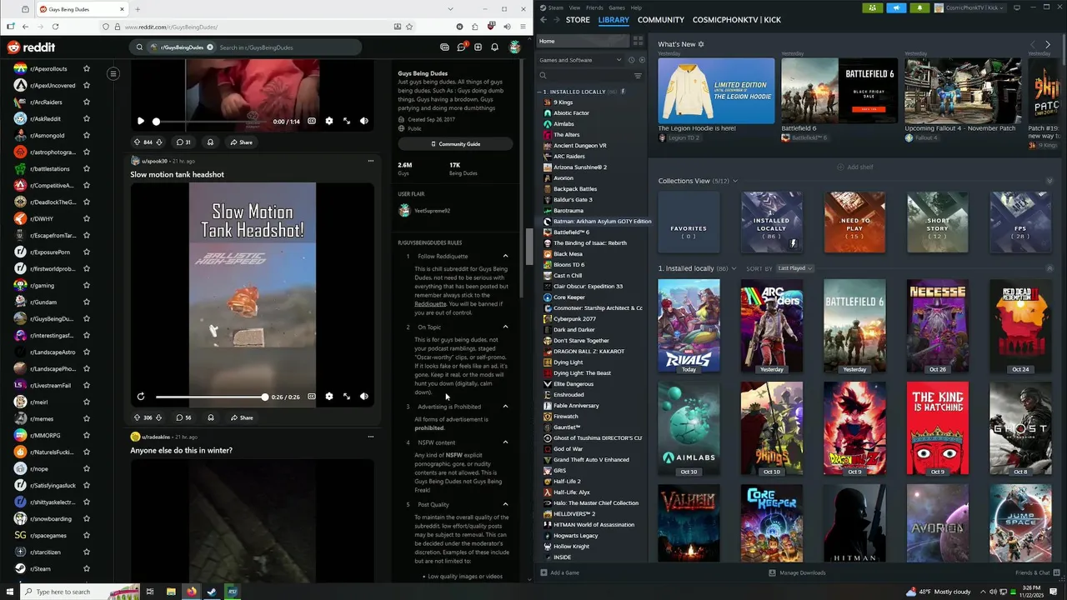Play the top Reddit video at 0:00

pos(141,121)
